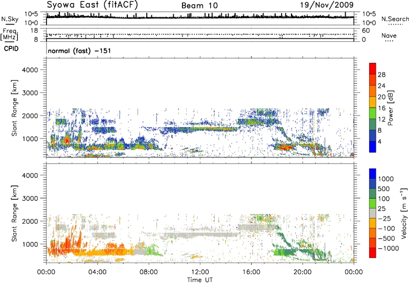Viewport: 409px width, 283px height.
Task: Click the '-25' label on Velocity colorbar
Action: (x=384, y=218)
